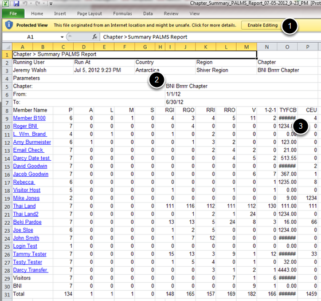Open the Mike Jones link
Viewport: 321px width, 301px height.
26,198
